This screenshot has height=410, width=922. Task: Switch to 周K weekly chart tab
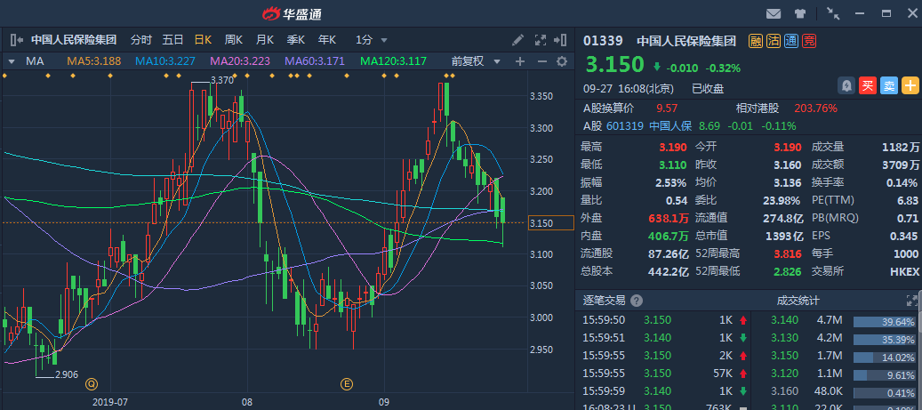pos(234,40)
